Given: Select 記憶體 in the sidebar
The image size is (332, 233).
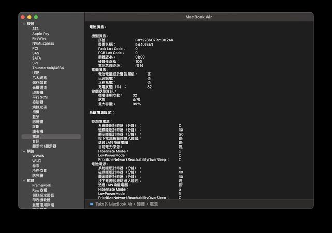Looking at the screenshot, I should click(x=37, y=122).
